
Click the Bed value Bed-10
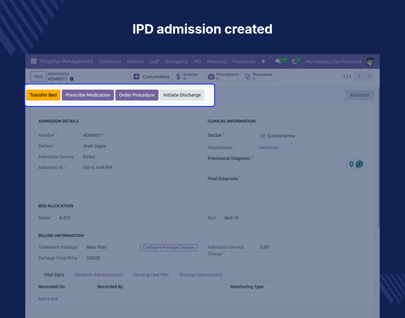pos(231,218)
